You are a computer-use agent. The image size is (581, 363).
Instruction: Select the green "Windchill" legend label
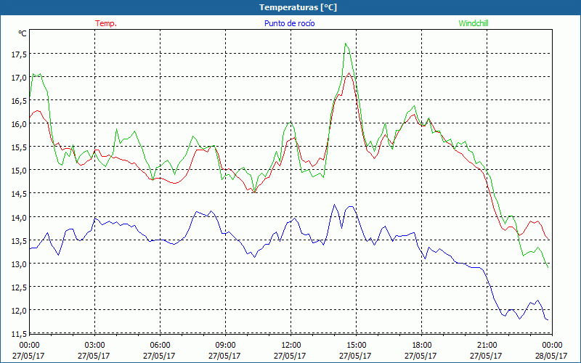coord(474,23)
